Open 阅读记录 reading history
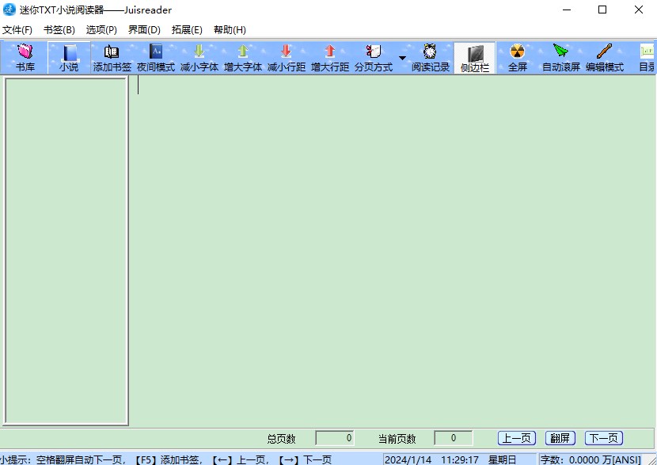 click(x=431, y=58)
